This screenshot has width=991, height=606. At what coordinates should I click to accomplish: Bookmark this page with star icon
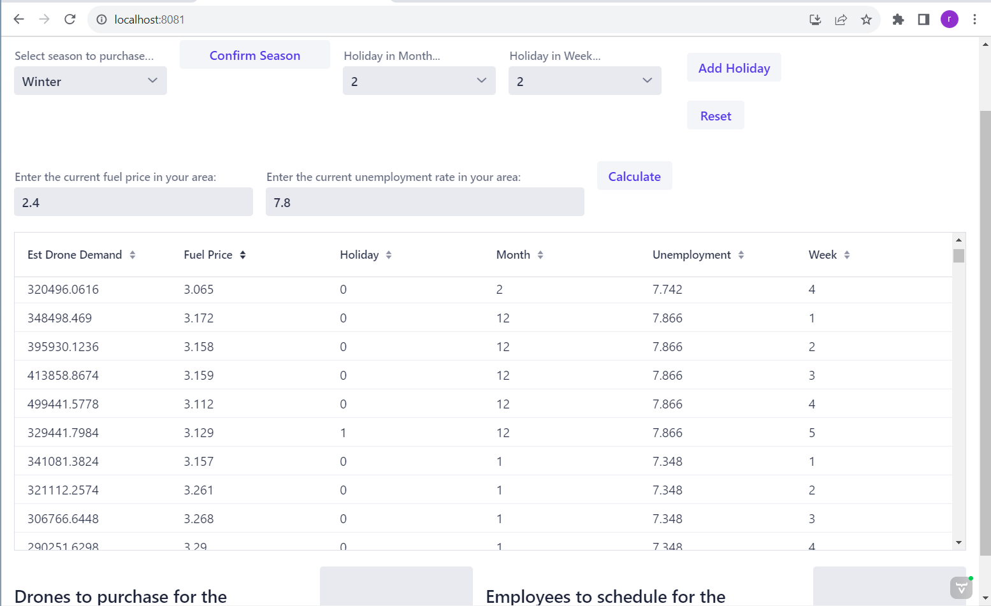pyautogui.click(x=866, y=20)
